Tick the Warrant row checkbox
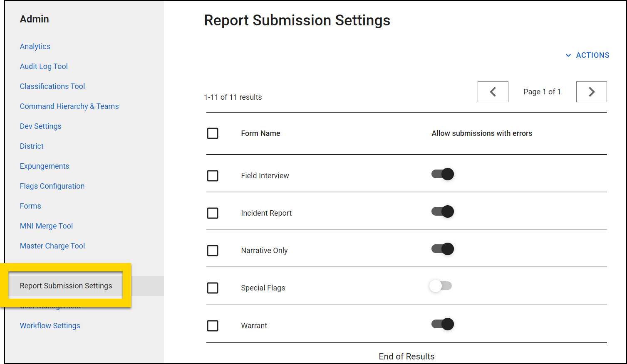 click(x=213, y=325)
